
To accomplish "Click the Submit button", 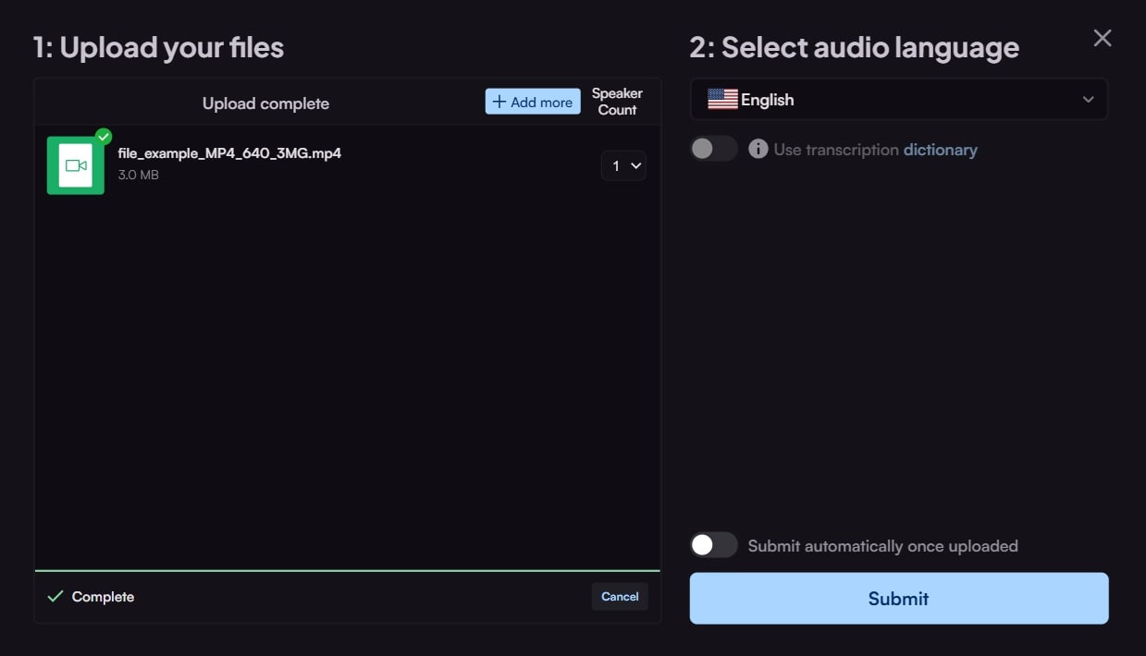I will click(x=899, y=599).
